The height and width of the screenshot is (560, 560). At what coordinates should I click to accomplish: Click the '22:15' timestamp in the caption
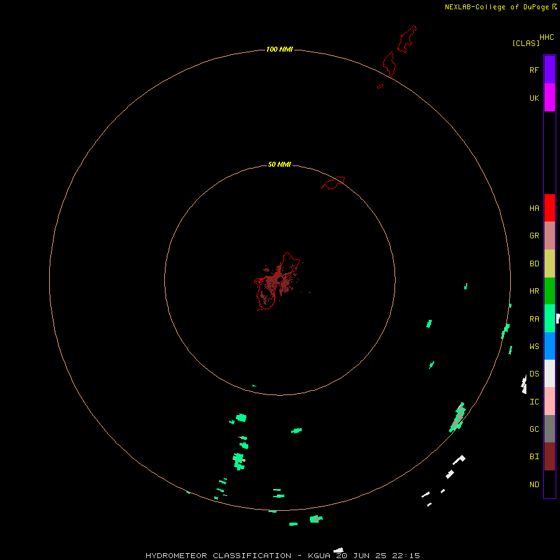pyautogui.click(x=405, y=556)
